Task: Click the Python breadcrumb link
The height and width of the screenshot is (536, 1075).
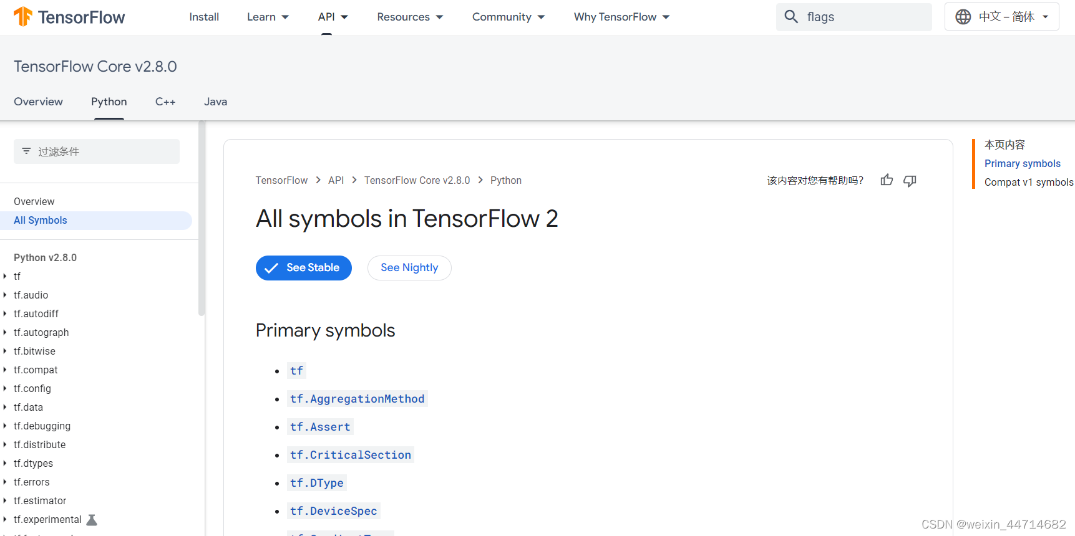Action: tap(506, 180)
